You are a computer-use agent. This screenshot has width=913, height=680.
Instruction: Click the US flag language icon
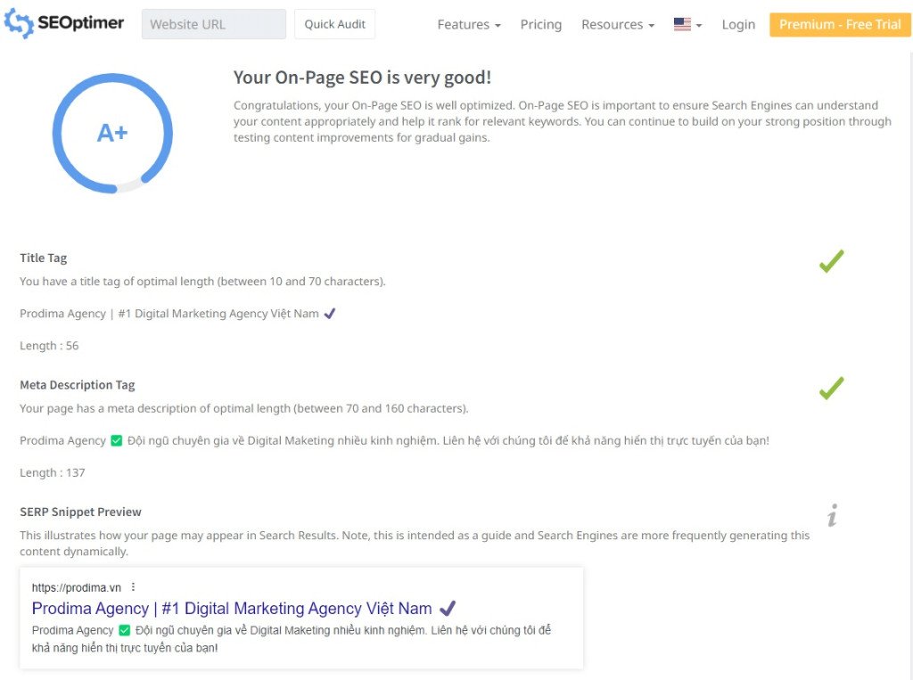click(682, 24)
